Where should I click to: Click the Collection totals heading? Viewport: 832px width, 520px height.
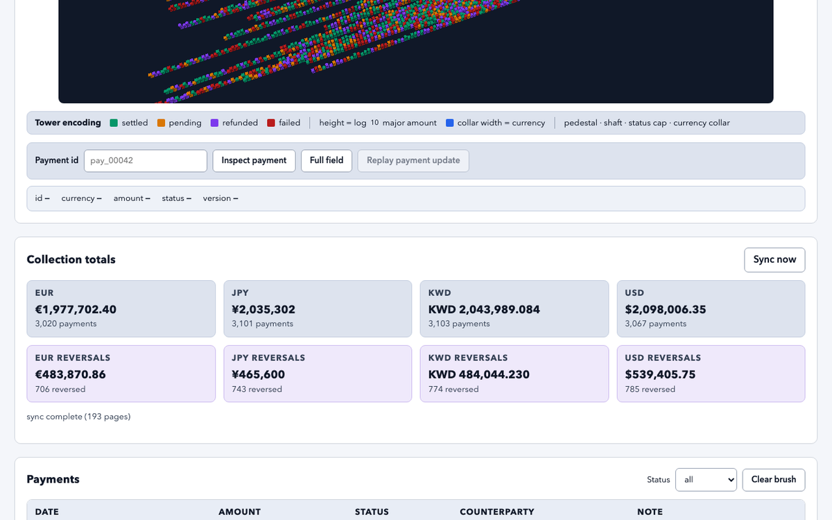[71, 259]
